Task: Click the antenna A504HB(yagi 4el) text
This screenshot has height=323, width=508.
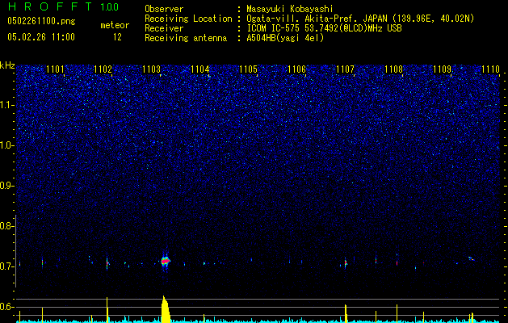Action: [x=285, y=38]
